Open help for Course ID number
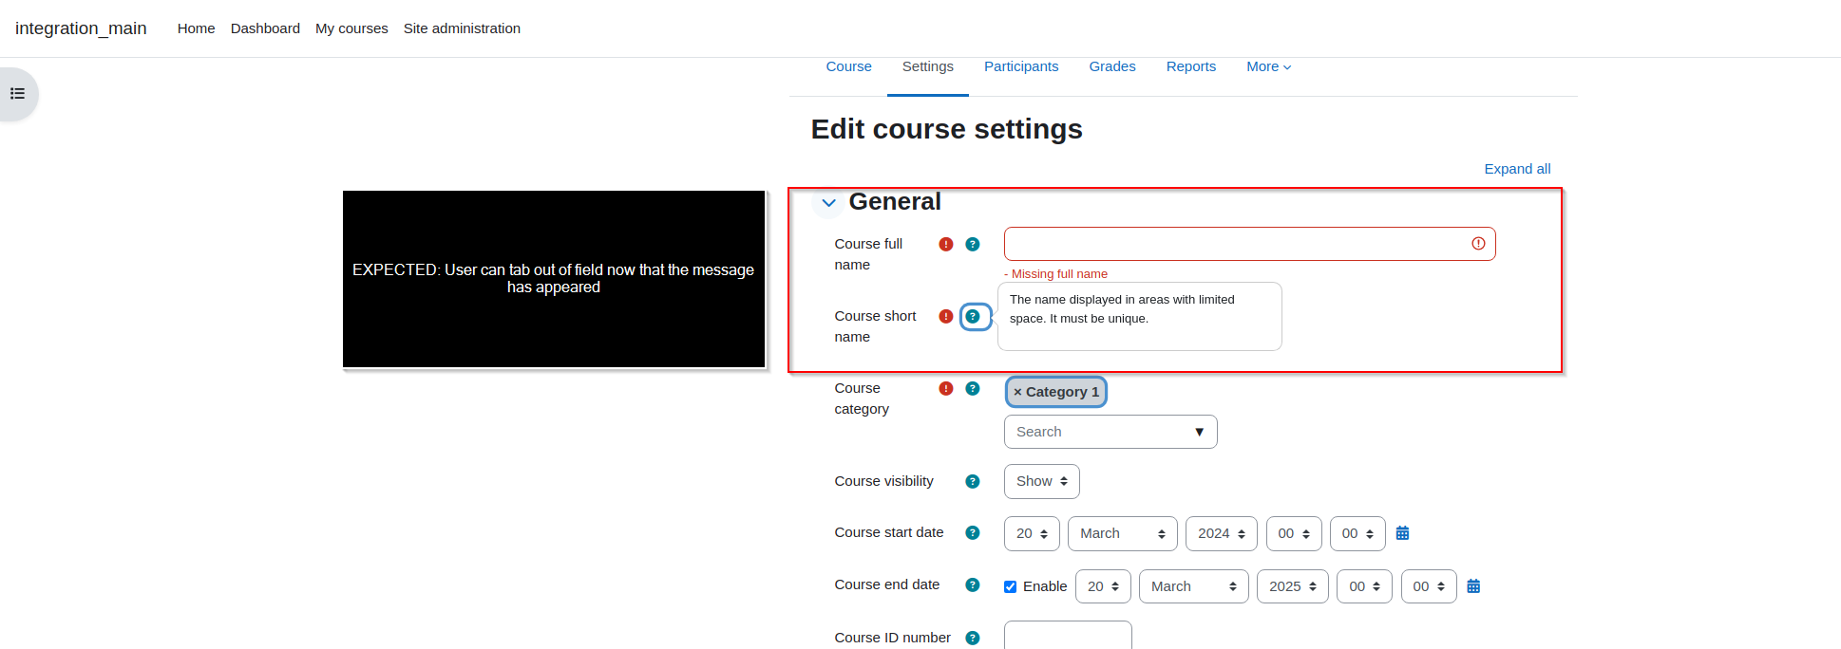Image resolution: width=1841 pixels, height=649 pixels. (973, 638)
